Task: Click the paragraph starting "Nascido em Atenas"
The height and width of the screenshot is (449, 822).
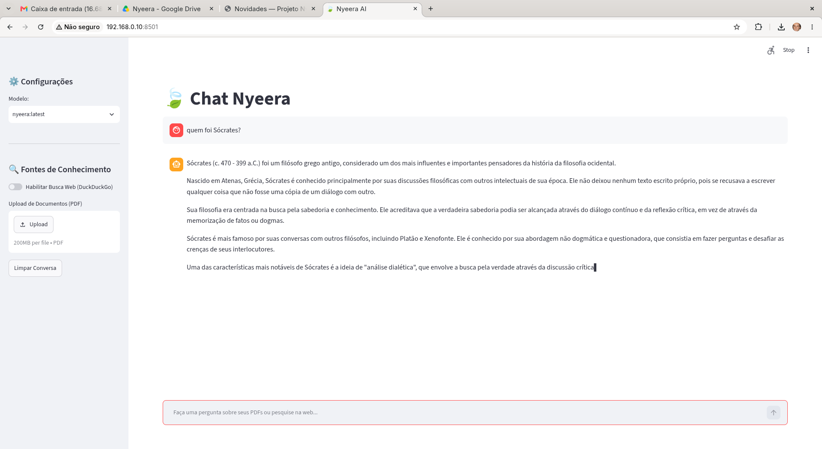Action: pyautogui.click(x=481, y=186)
